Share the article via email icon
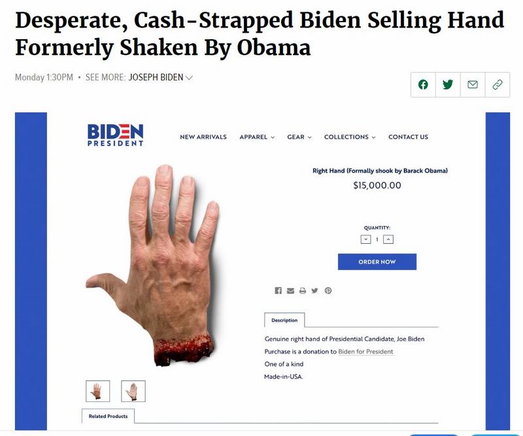The width and height of the screenshot is (523, 436). pyautogui.click(x=472, y=85)
